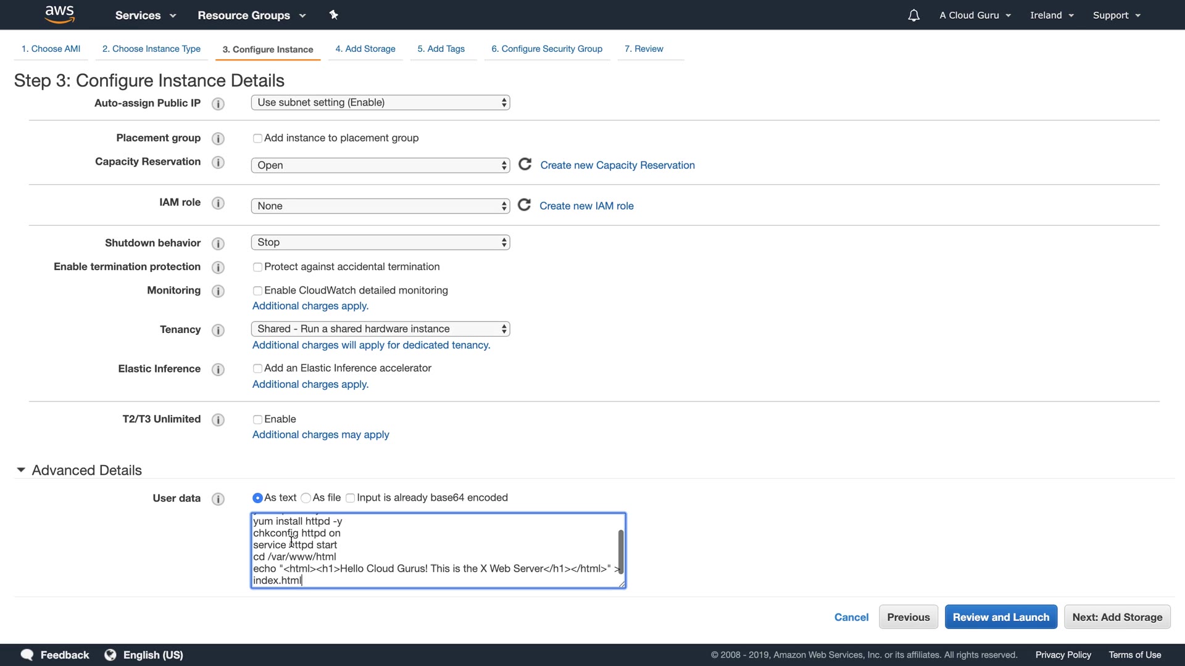
Task: Click Create new IAM role link
Action: click(586, 206)
